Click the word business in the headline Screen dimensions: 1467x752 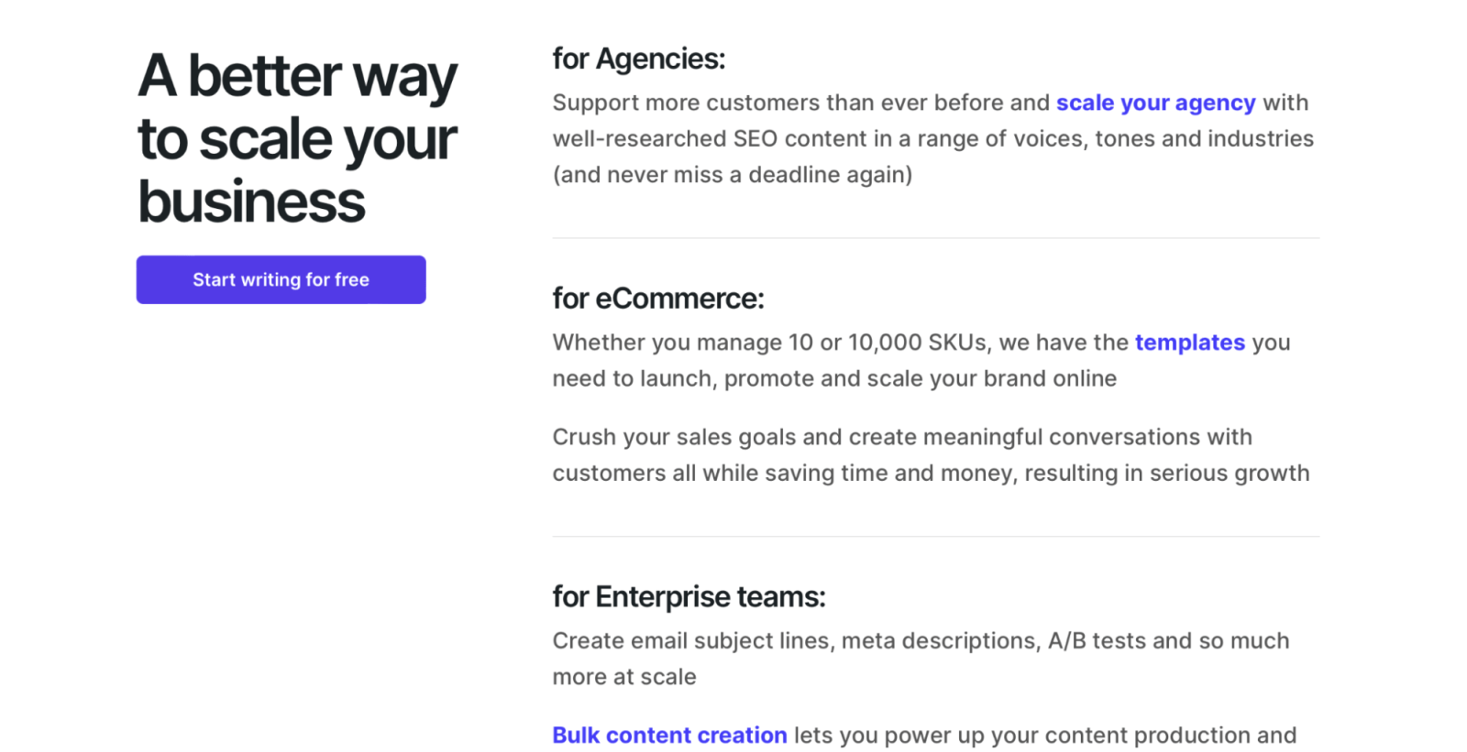pos(251,202)
